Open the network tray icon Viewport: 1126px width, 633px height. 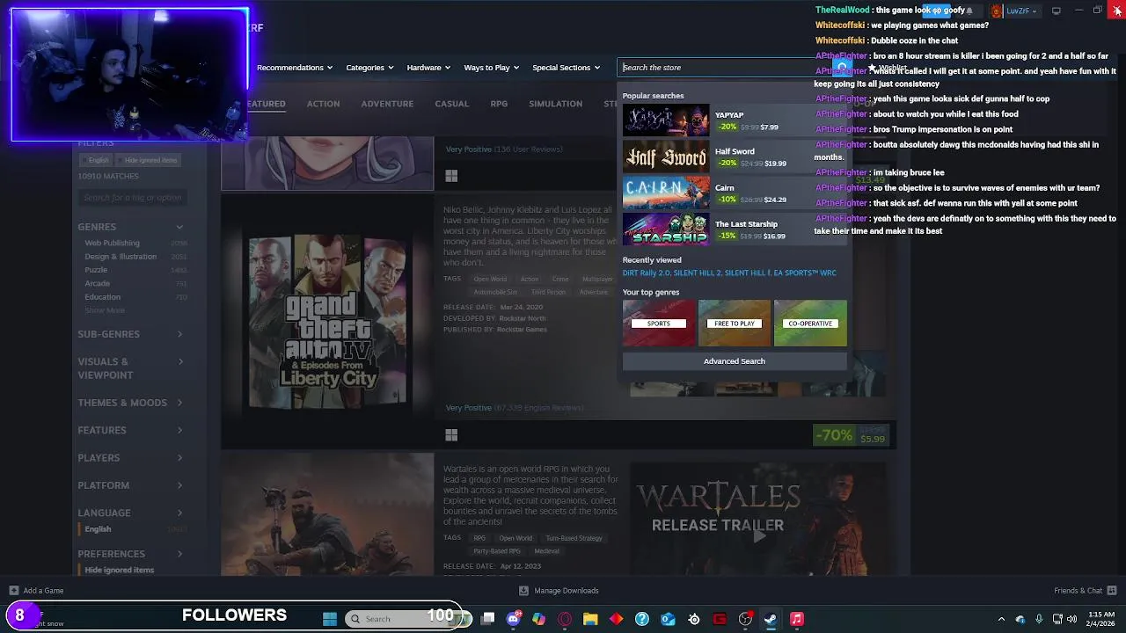pyautogui.click(x=1057, y=619)
